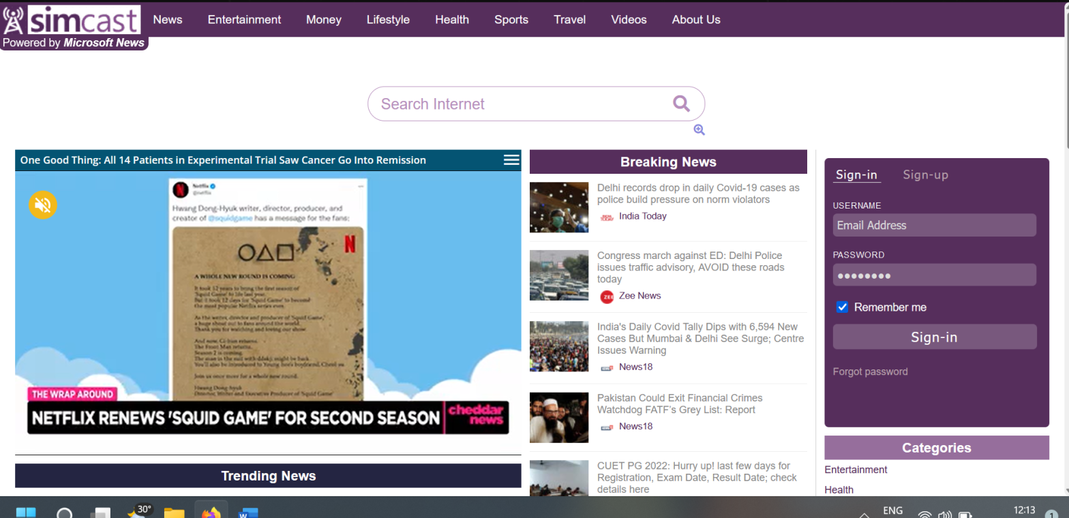Click the small zoom-in icon below the search box

tap(699, 130)
